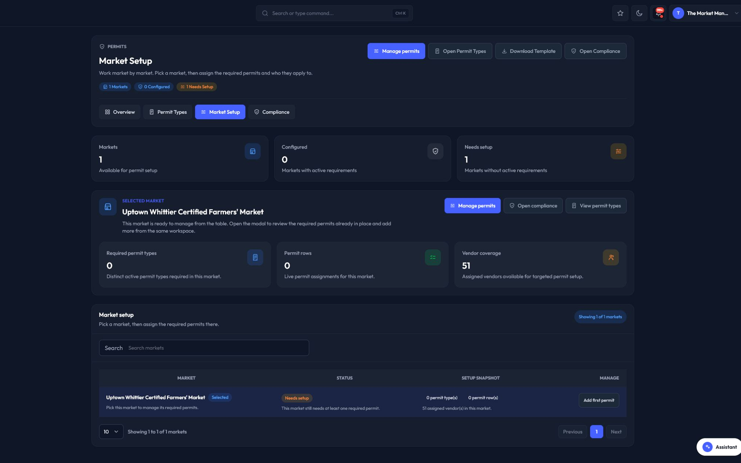The height and width of the screenshot is (463, 741).
Task: Click the Markets card store icon
Action: pyautogui.click(x=252, y=151)
